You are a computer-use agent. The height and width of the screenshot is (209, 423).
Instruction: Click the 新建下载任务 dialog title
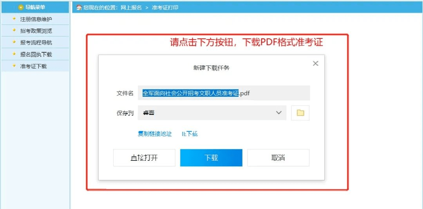click(x=211, y=68)
